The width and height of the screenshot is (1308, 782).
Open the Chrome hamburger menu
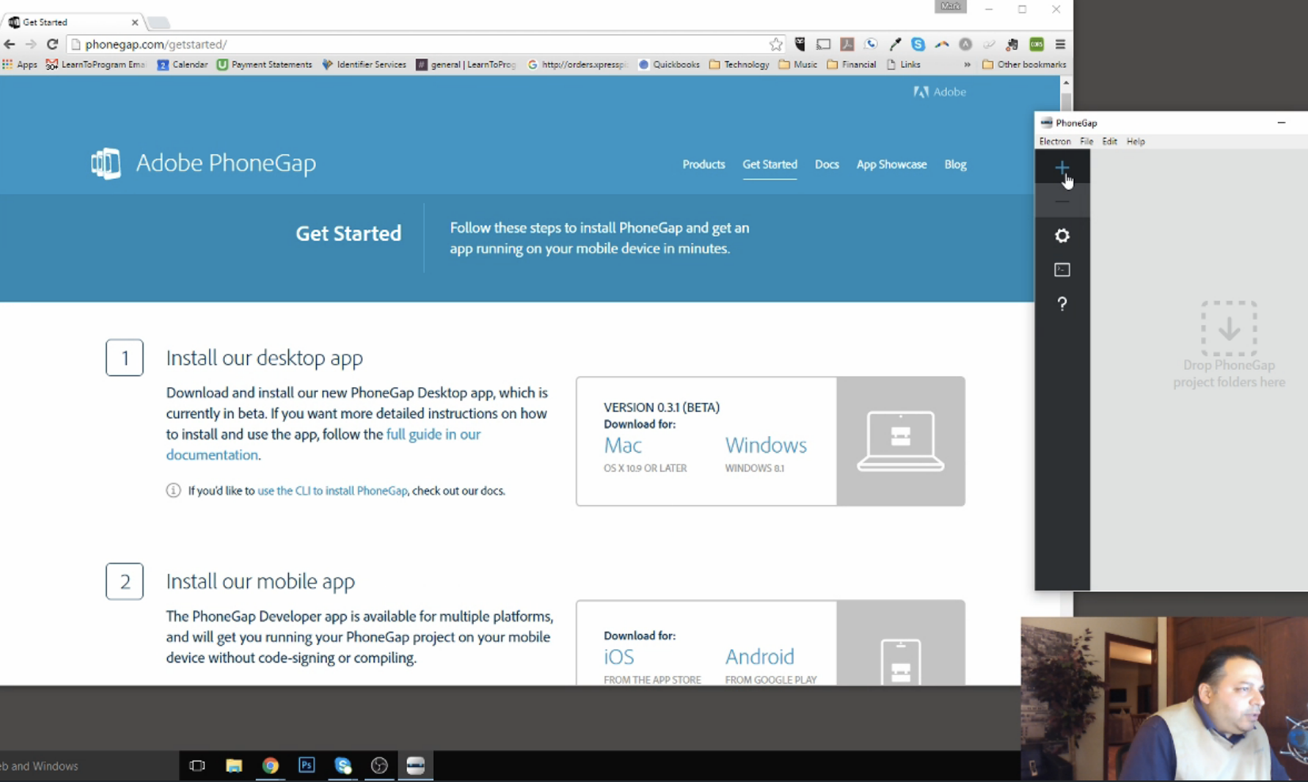1060,44
